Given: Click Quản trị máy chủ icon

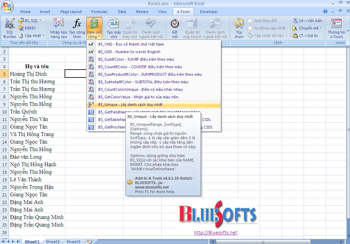Looking at the screenshot, I should 130,23.
